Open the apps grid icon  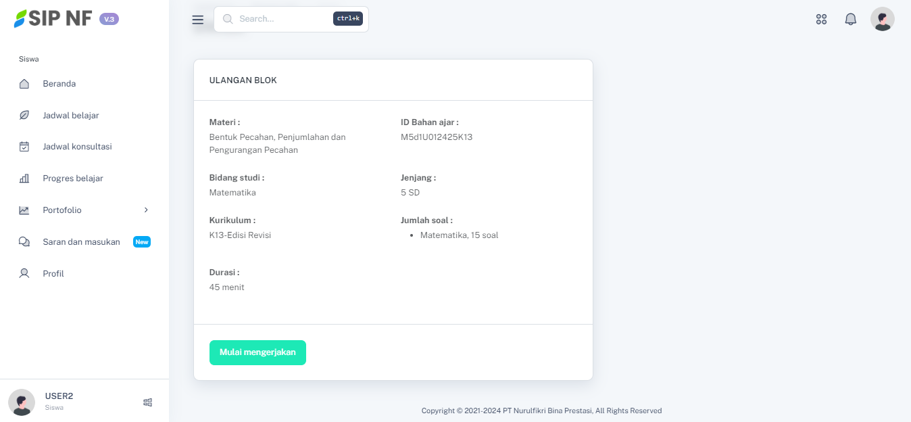coord(821,20)
